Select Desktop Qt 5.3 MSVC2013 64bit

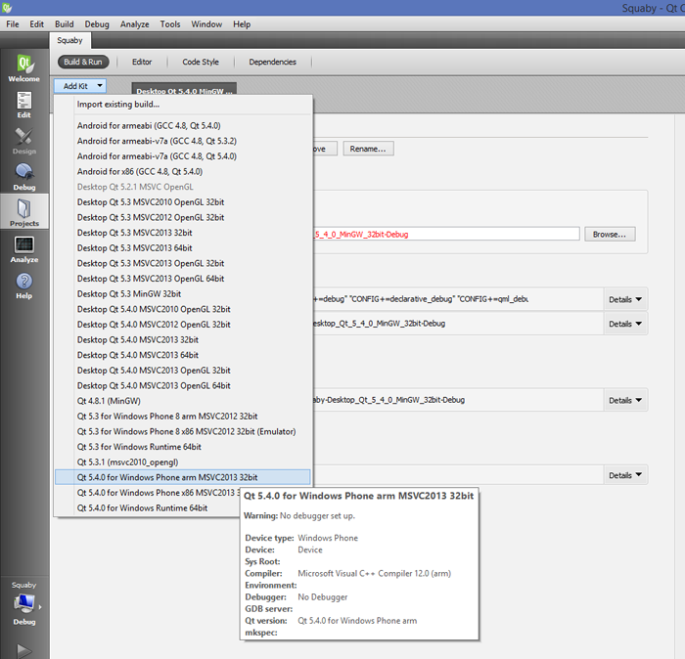click(x=184, y=248)
